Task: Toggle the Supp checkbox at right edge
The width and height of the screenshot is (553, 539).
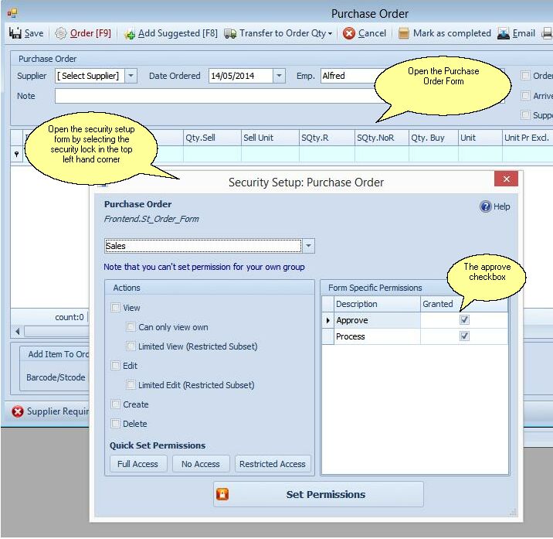Action: coord(525,114)
